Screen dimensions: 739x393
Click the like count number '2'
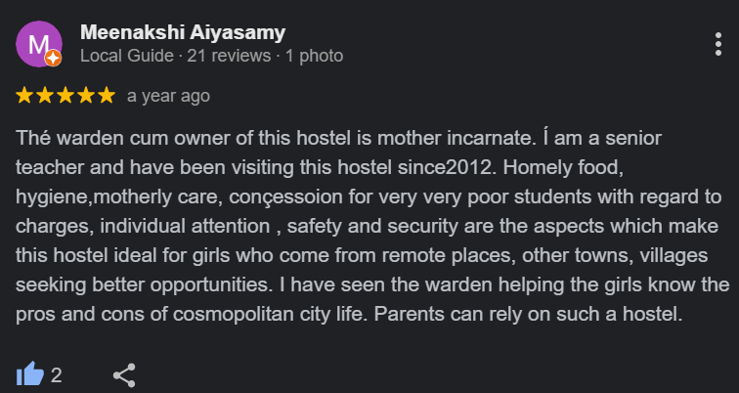click(x=57, y=374)
